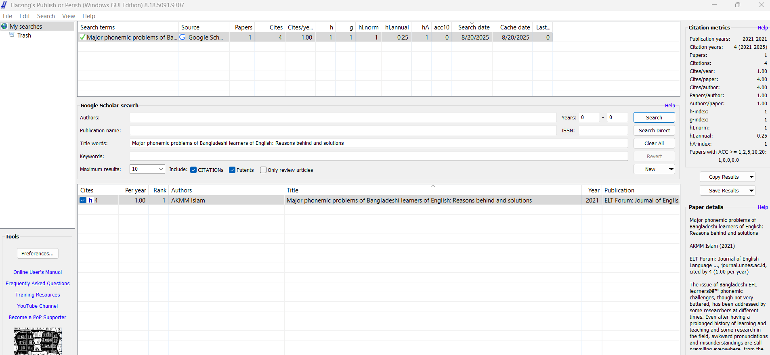Image resolution: width=770 pixels, height=355 pixels.
Task: Click into the Authors input field
Action: coord(343,117)
